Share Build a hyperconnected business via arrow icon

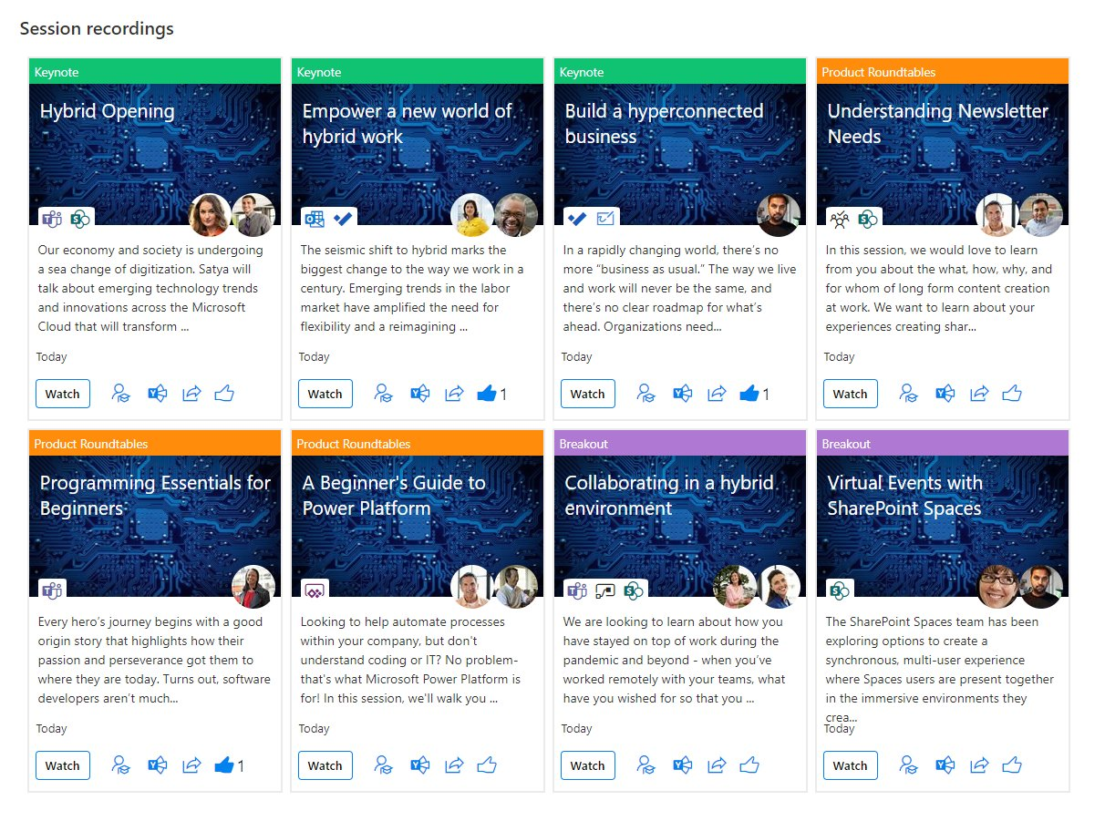coord(717,394)
